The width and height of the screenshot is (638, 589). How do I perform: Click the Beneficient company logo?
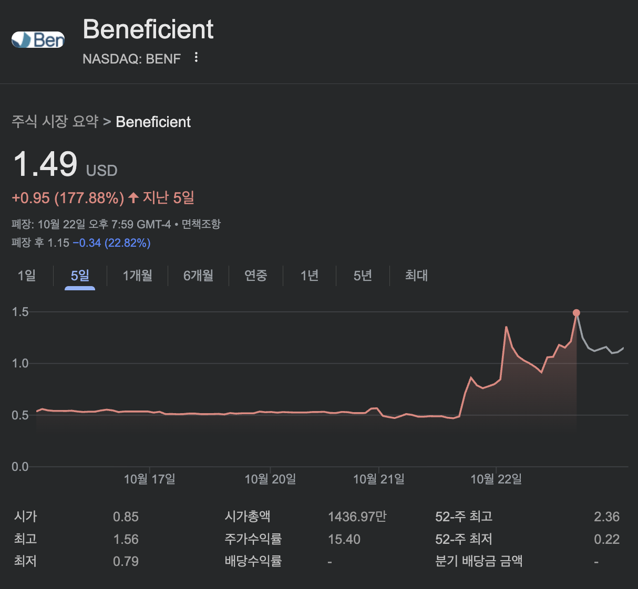click(38, 39)
